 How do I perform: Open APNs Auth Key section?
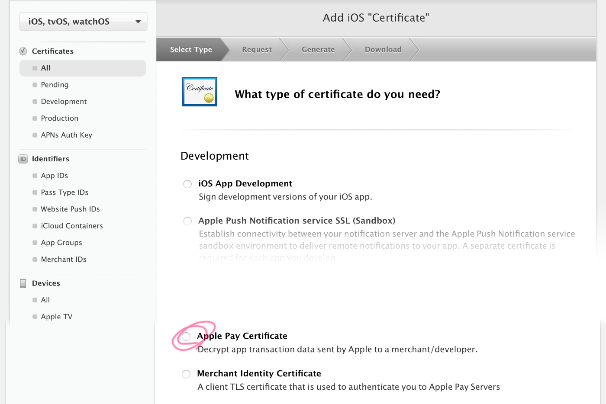pyautogui.click(x=66, y=135)
